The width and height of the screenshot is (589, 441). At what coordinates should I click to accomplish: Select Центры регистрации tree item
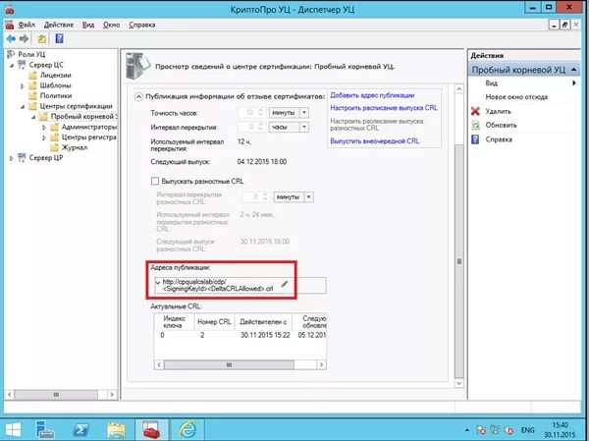click(x=88, y=138)
